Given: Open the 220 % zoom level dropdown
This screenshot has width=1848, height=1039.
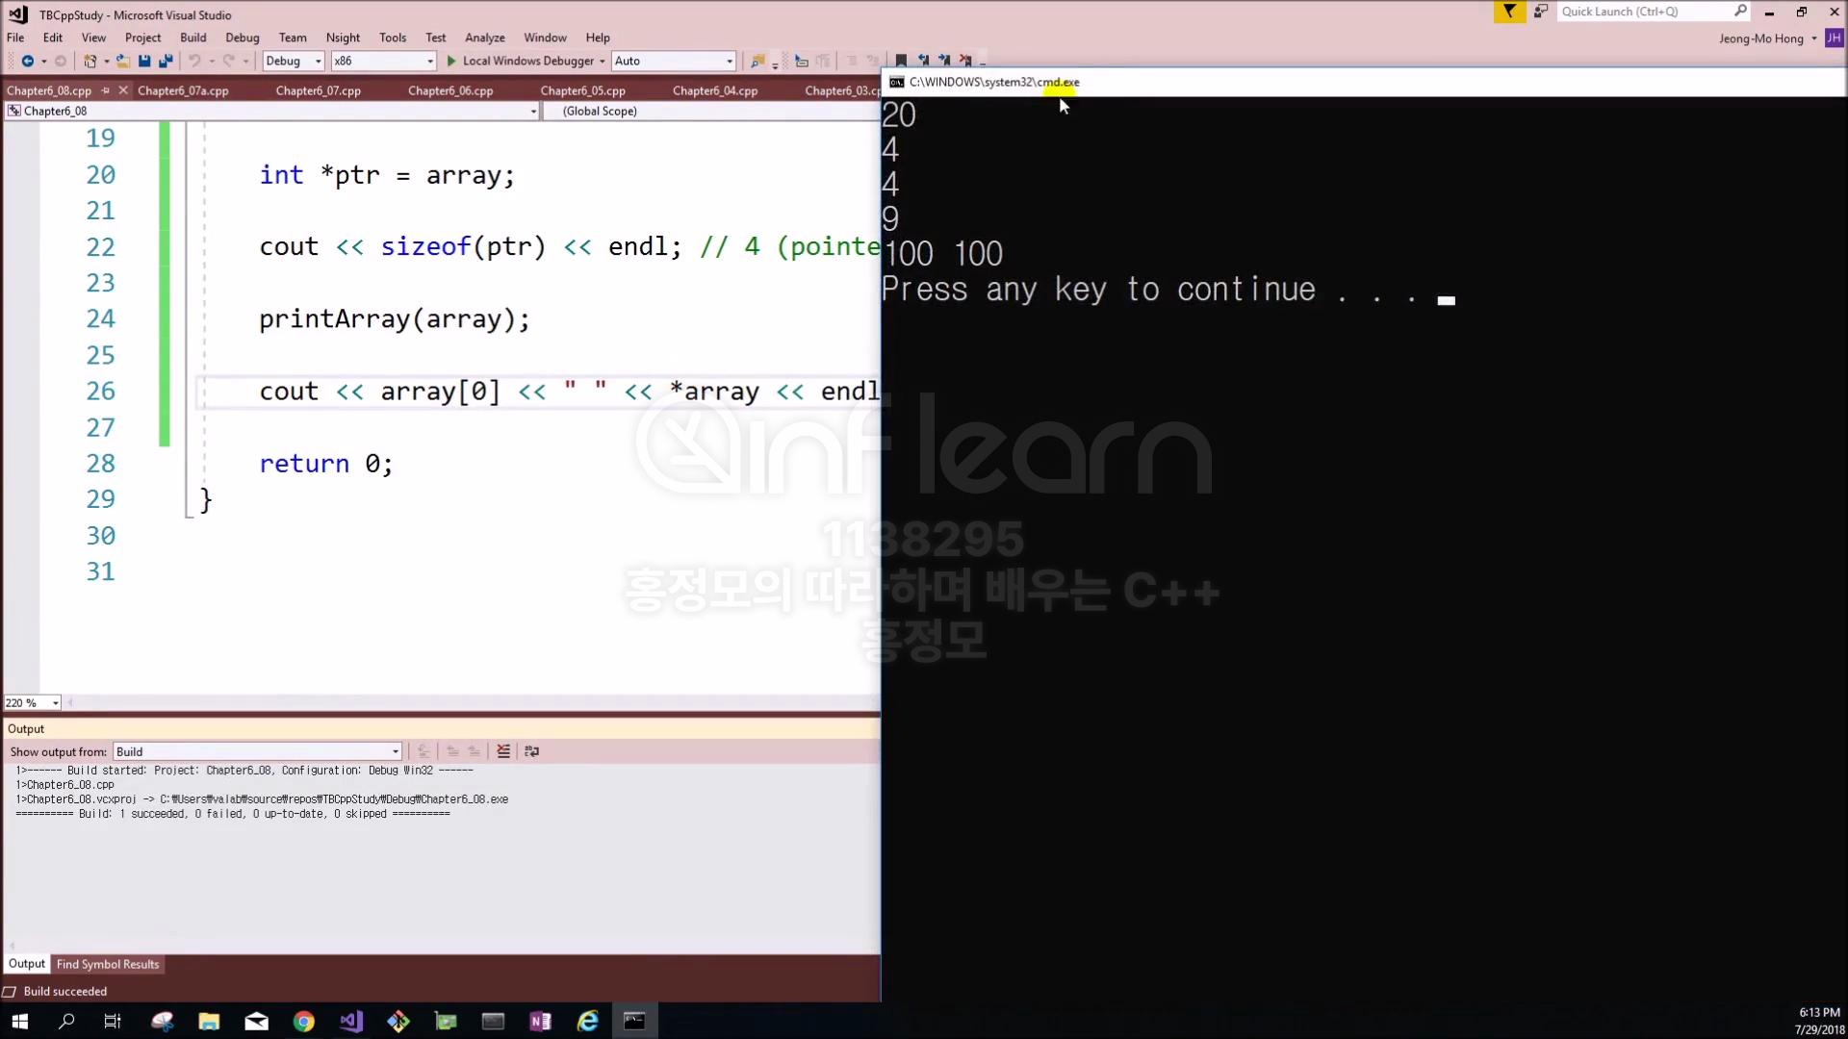Looking at the screenshot, I should pos(55,703).
